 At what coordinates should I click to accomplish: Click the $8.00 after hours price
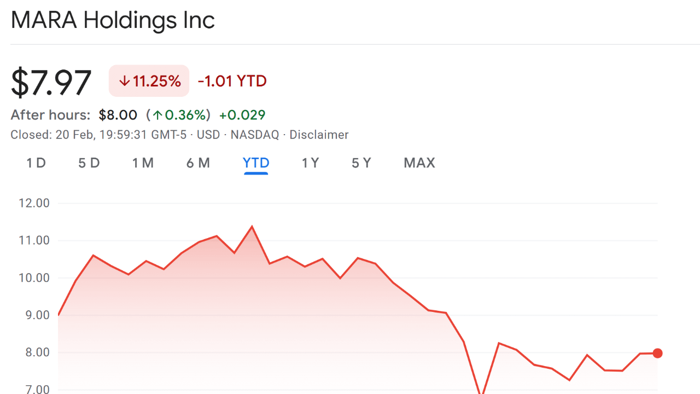pyautogui.click(x=118, y=115)
